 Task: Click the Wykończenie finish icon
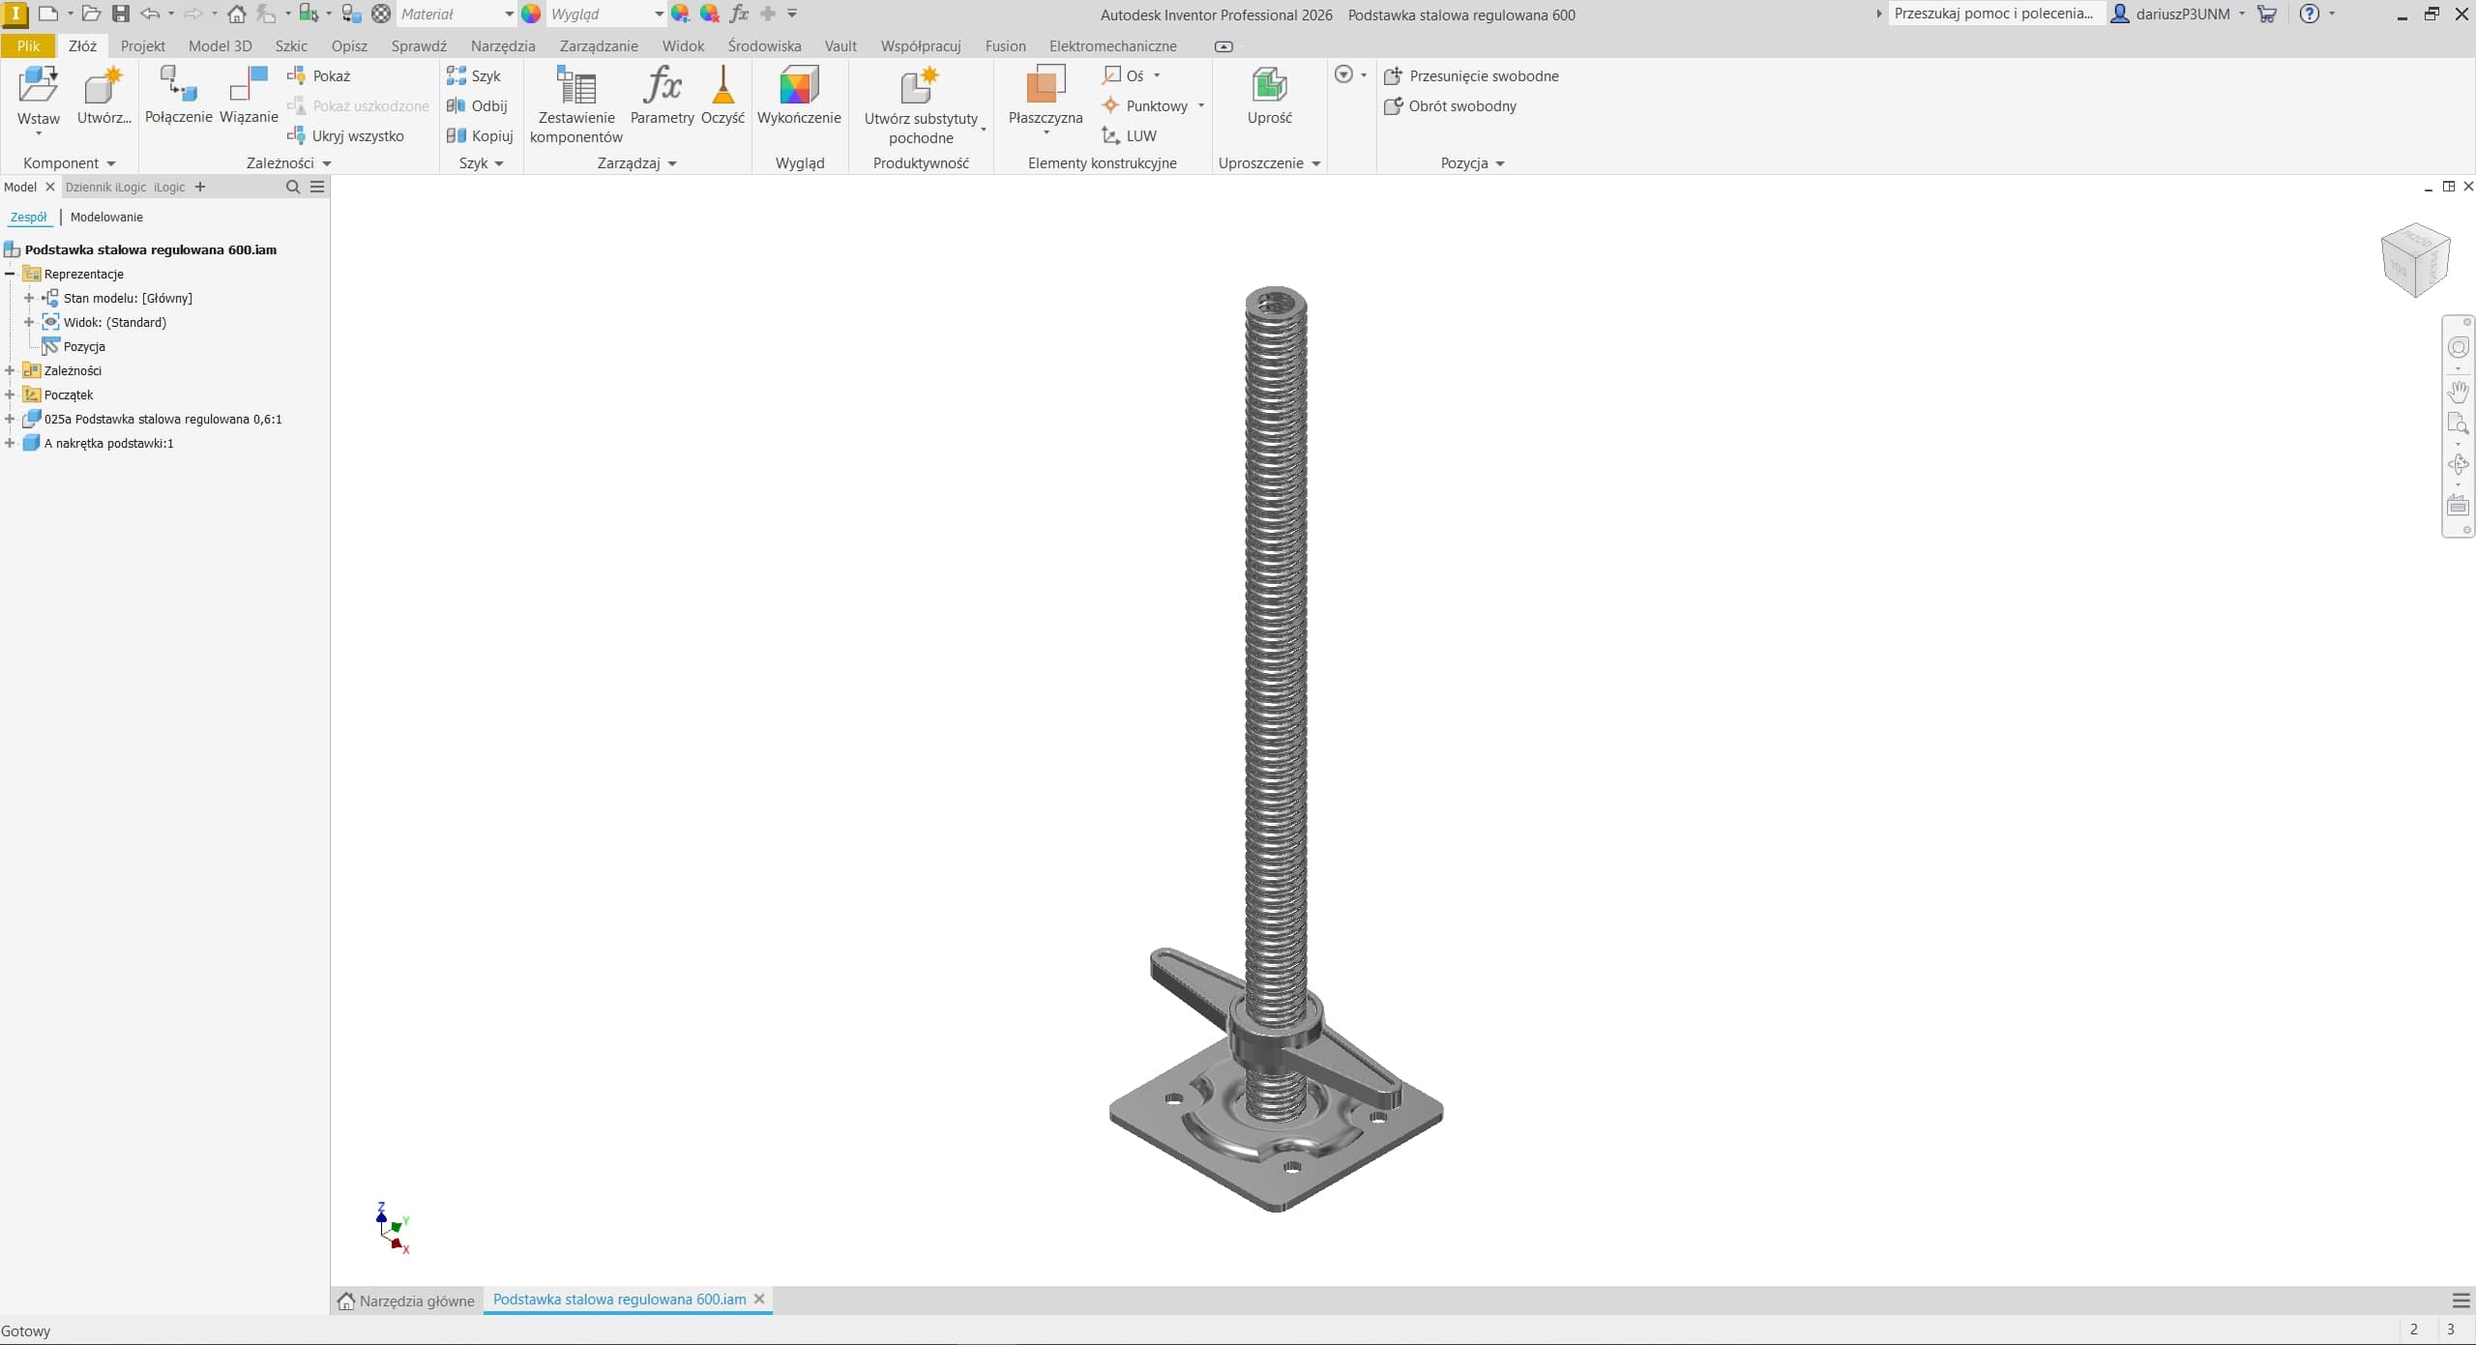point(799,95)
